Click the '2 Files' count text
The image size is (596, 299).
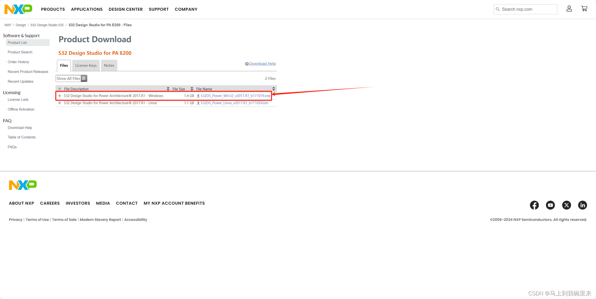click(x=270, y=79)
